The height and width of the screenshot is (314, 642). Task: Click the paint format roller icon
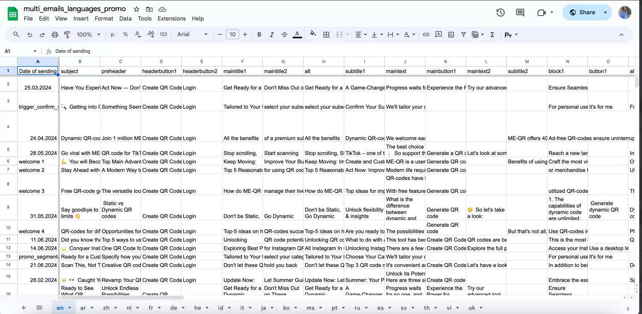coord(67,34)
